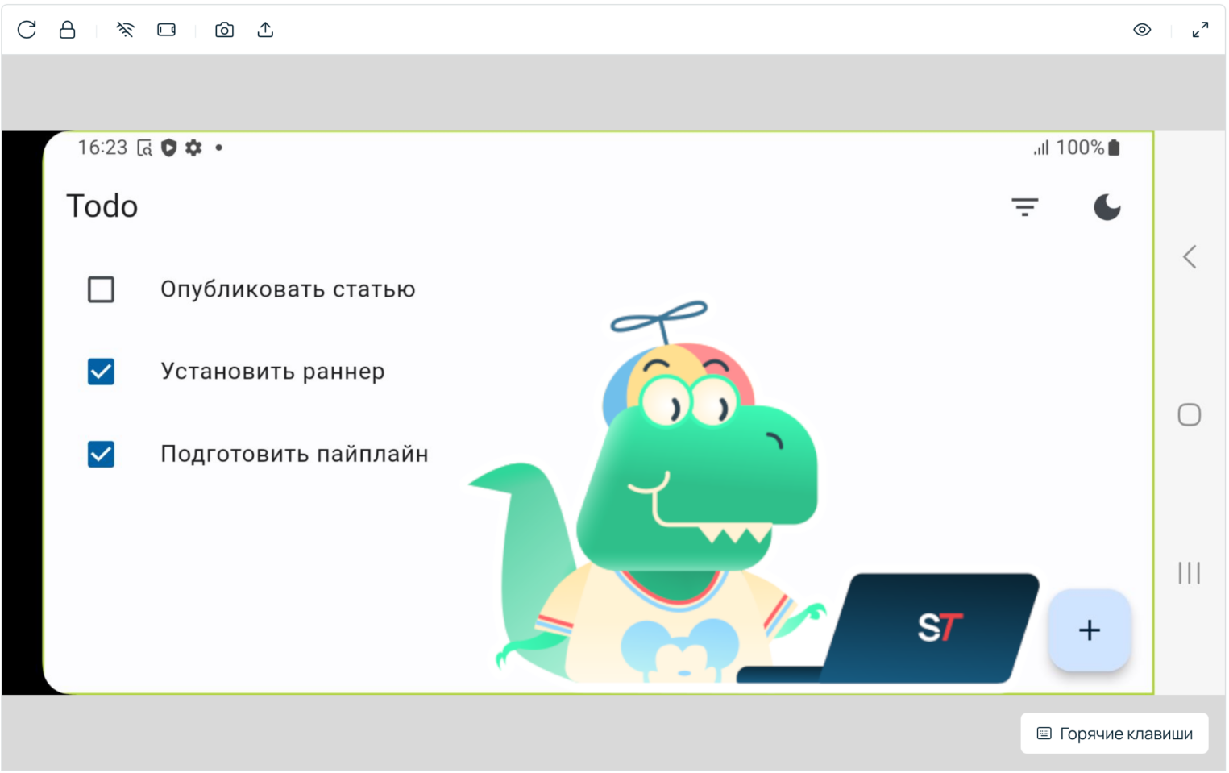This screenshot has height=773, width=1229.
Task: Click the reload icon in top toolbar
Action: click(27, 30)
